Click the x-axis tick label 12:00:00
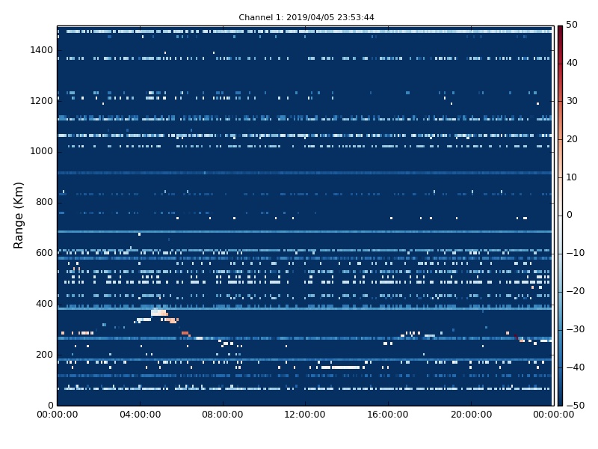Viewport: 598px width, 449px height. 305,415
